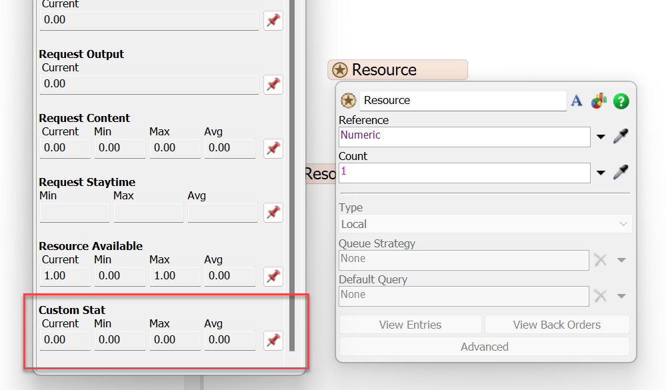Select the Resource activity title block
Screen dimensions: 666x390
click(x=398, y=70)
